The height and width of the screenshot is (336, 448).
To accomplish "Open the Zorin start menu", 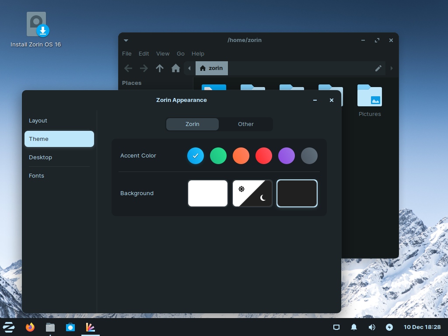I will [x=9, y=327].
